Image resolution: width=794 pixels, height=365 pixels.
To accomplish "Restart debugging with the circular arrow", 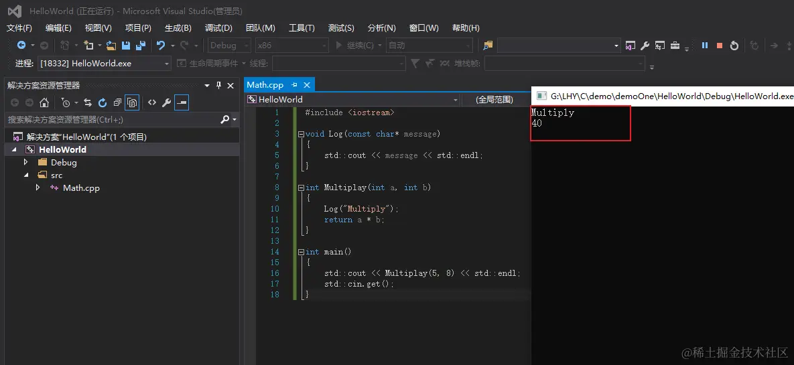I will (734, 46).
